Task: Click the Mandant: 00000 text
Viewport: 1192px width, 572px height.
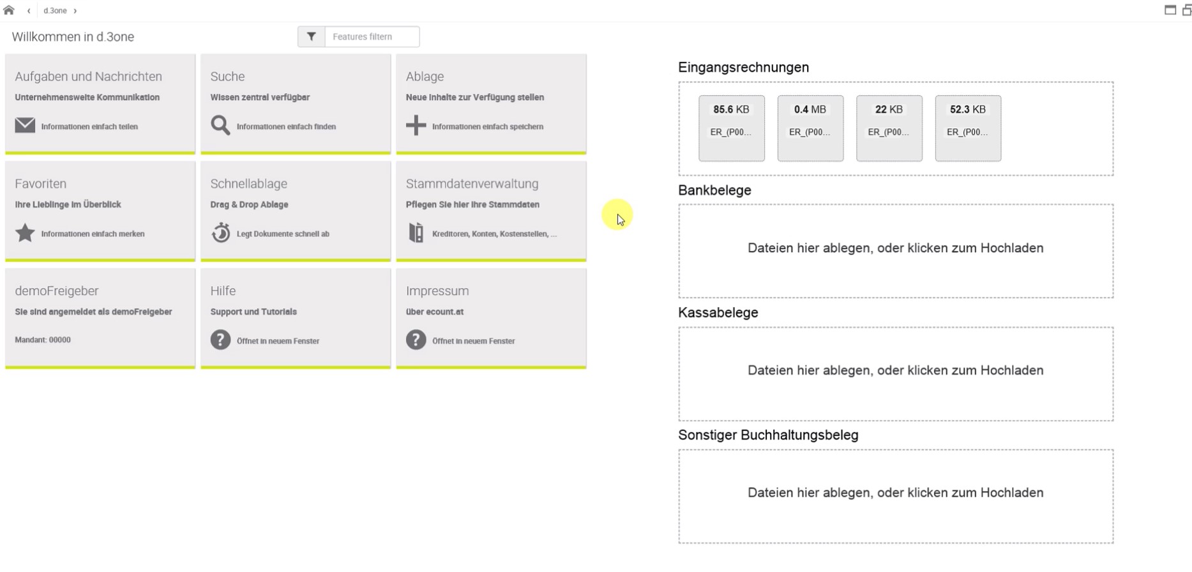Action: click(43, 340)
